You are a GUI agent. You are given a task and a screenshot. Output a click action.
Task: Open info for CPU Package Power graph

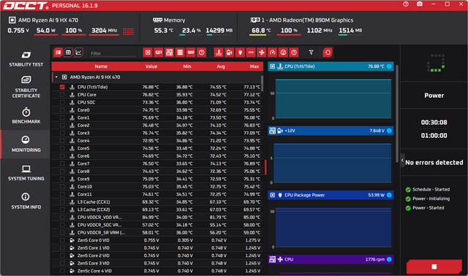pos(389,195)
